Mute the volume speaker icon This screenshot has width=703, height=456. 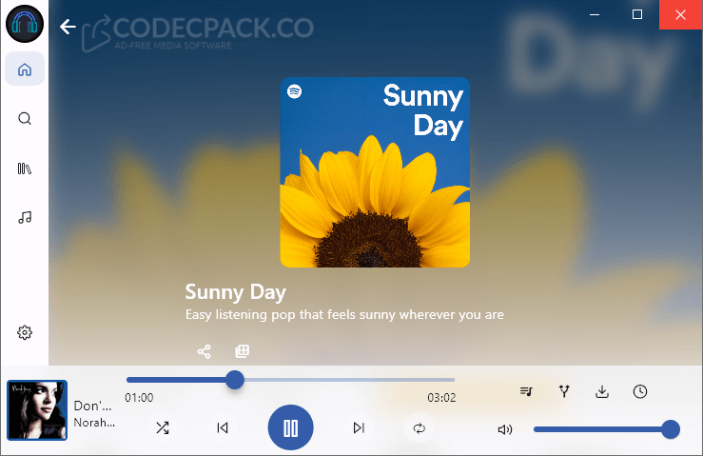click(505, 429)
